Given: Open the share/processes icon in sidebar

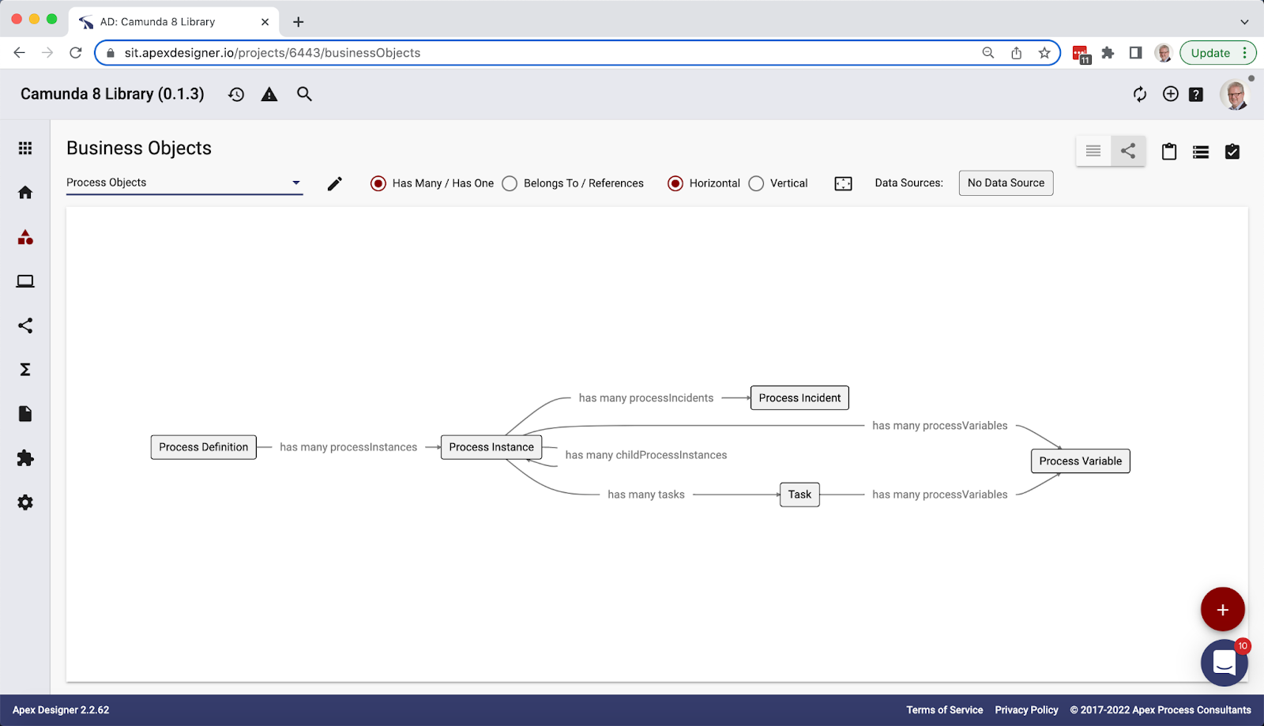Looking at the screenshot, I should [25, 325].
